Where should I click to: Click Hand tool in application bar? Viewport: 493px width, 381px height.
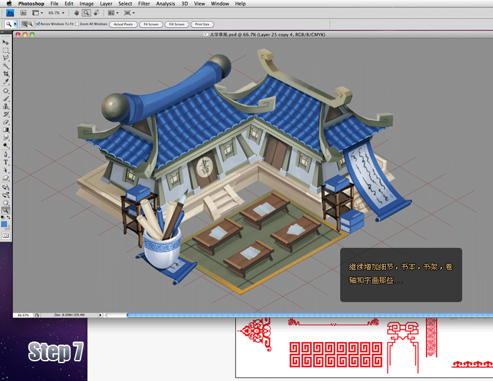(76, 13)
